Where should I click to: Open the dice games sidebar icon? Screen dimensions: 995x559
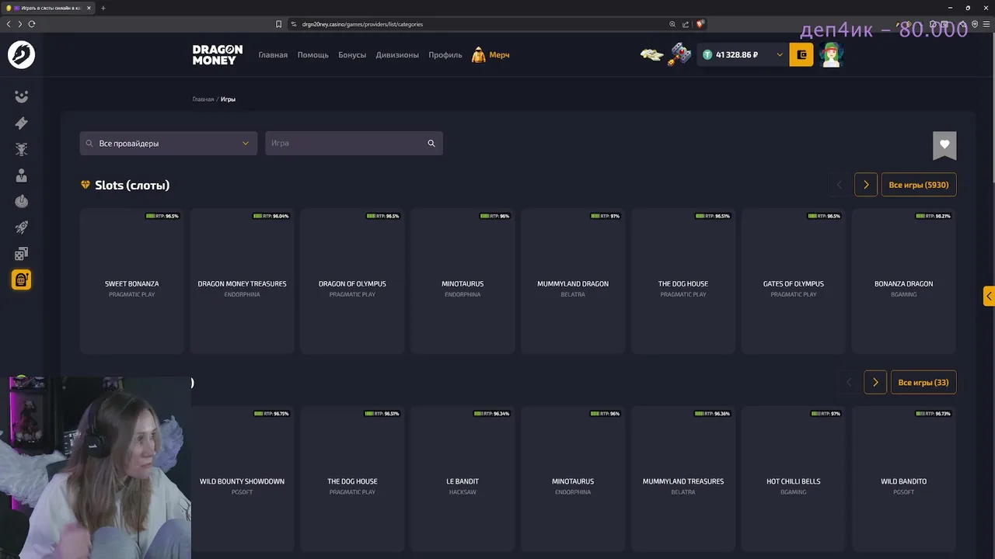[x=21, y=253]
